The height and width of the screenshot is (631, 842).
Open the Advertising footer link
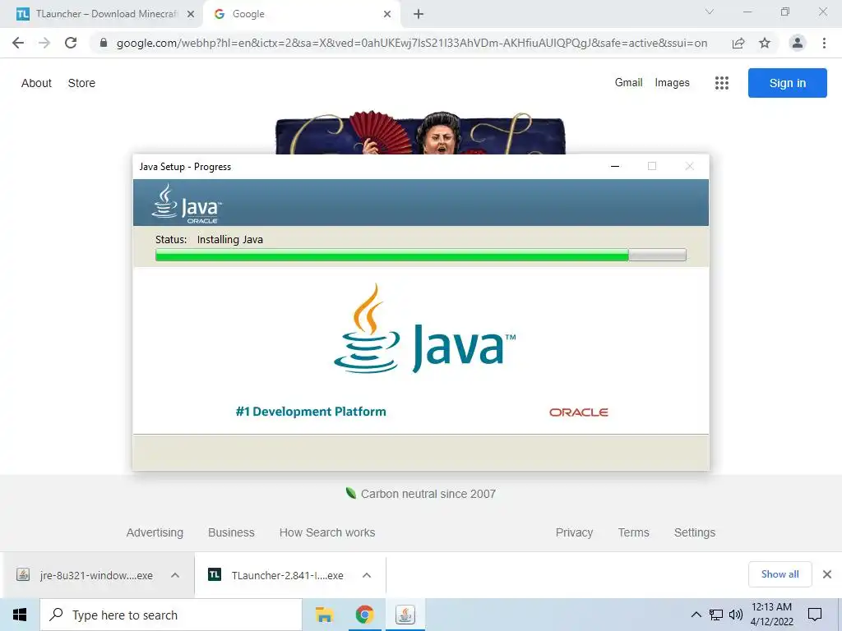(155, 532)
